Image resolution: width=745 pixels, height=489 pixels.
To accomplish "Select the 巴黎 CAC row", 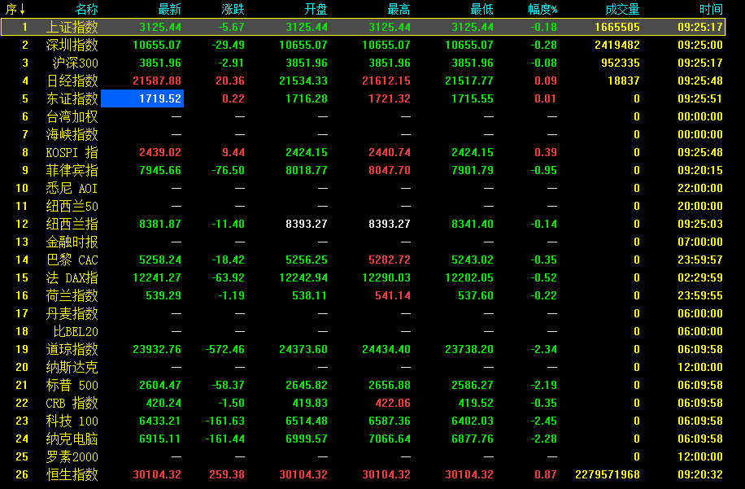I will click(72, 260).
